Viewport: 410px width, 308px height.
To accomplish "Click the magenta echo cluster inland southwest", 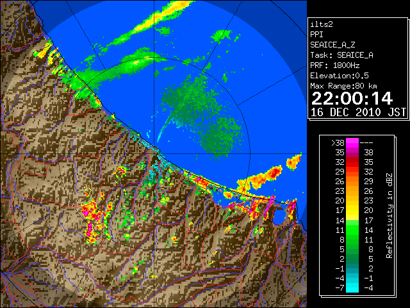I will 90,214.
